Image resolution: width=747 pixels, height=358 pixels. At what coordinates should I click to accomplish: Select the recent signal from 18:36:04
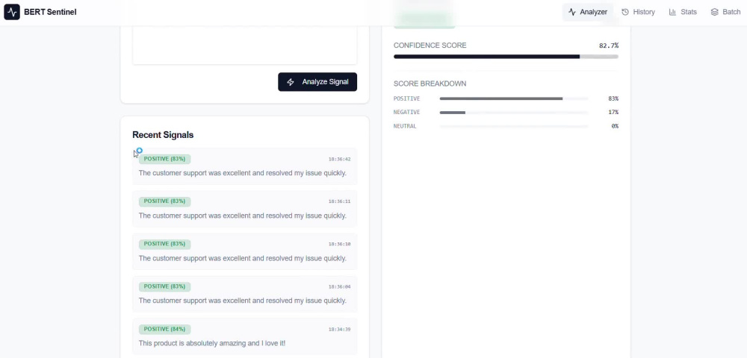(244, 294)
